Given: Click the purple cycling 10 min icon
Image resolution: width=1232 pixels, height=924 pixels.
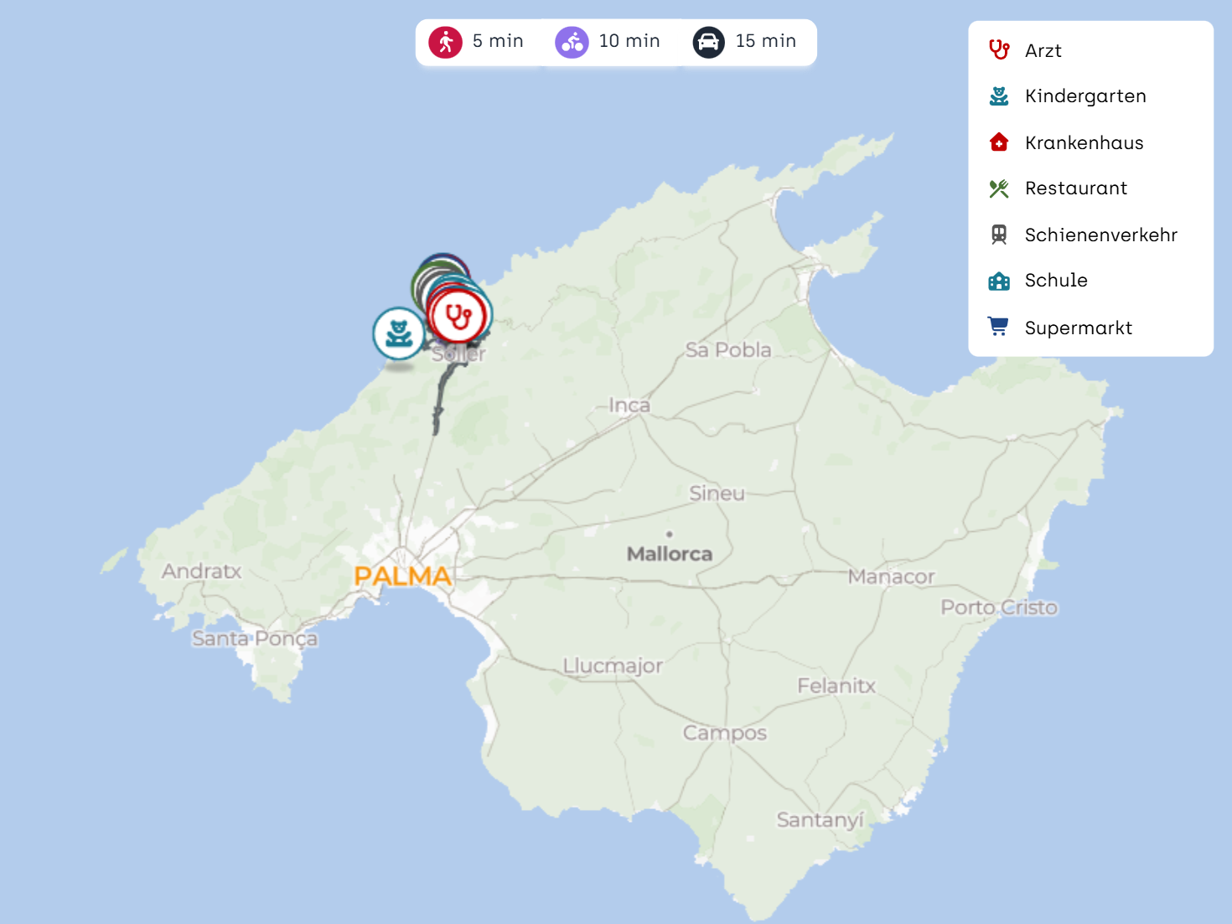Looking at the screenshot, I should (572, 42).
